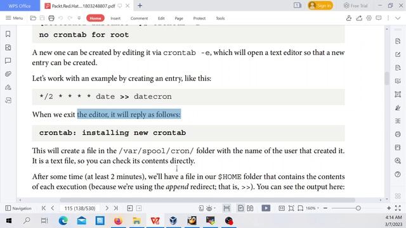This screenshot has width=406, height=228.
Task: Open VirtualBox from the taskbar
Action: point(173,221)
